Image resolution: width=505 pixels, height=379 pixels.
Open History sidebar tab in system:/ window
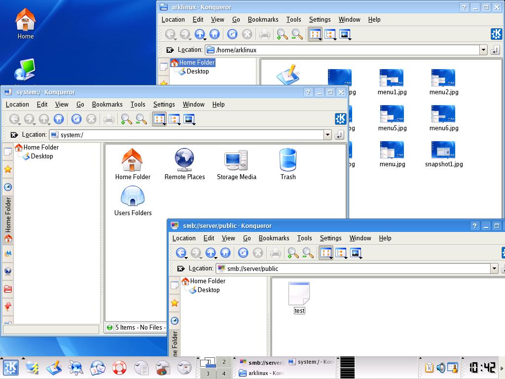click(x=8, y=187)
